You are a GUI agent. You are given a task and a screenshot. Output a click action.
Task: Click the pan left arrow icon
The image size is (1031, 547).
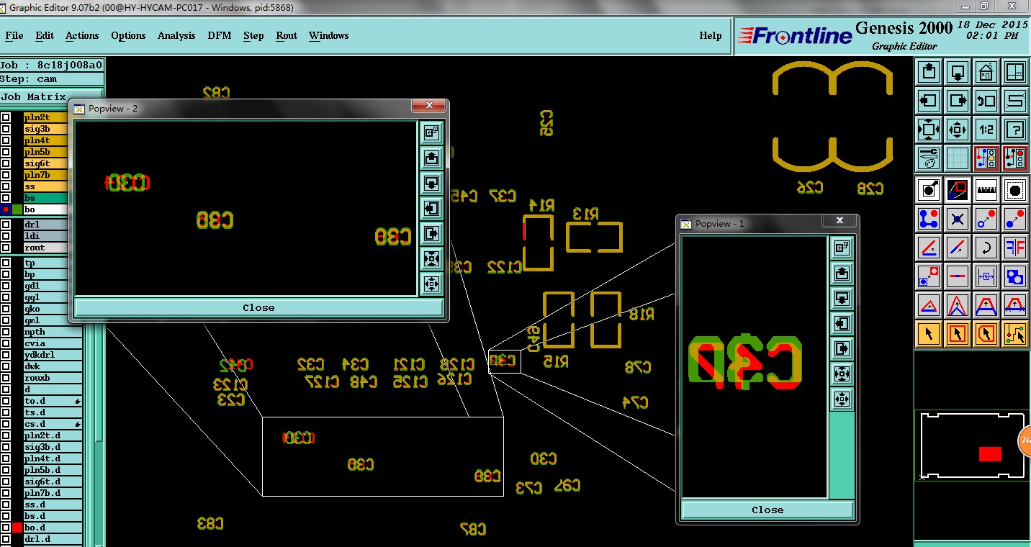929,101
